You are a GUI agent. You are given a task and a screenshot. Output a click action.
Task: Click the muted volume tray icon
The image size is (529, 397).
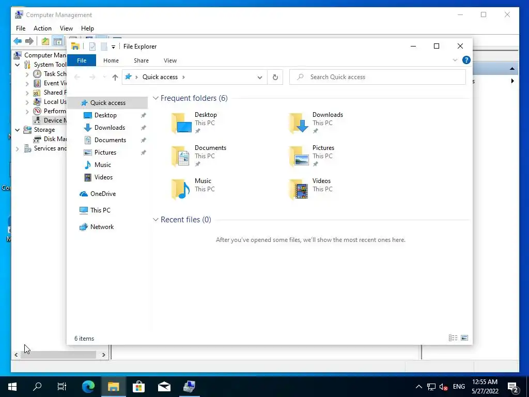[443, 387]
